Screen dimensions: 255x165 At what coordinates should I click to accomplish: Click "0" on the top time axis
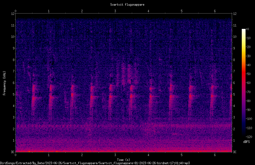pyautogui.click(x=15, y=11)
